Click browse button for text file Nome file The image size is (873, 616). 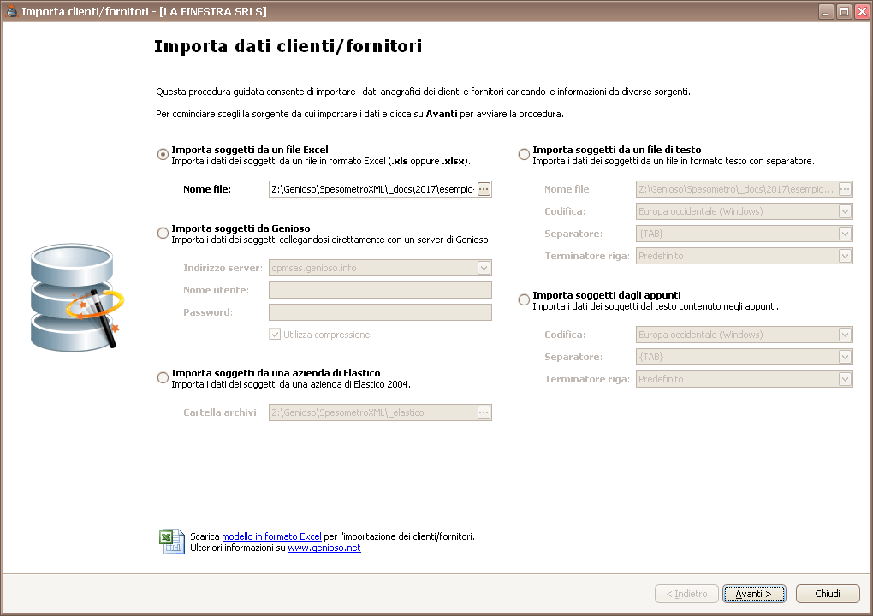pos(845,189)
